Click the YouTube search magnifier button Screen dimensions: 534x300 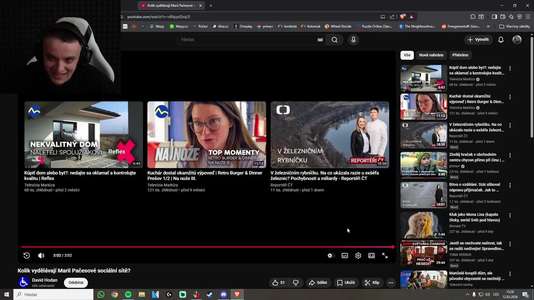335,40
